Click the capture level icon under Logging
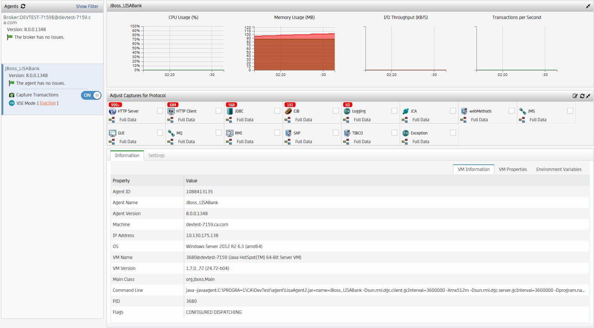This screenshot has height=328, width=594. click(x=346, y=120)
